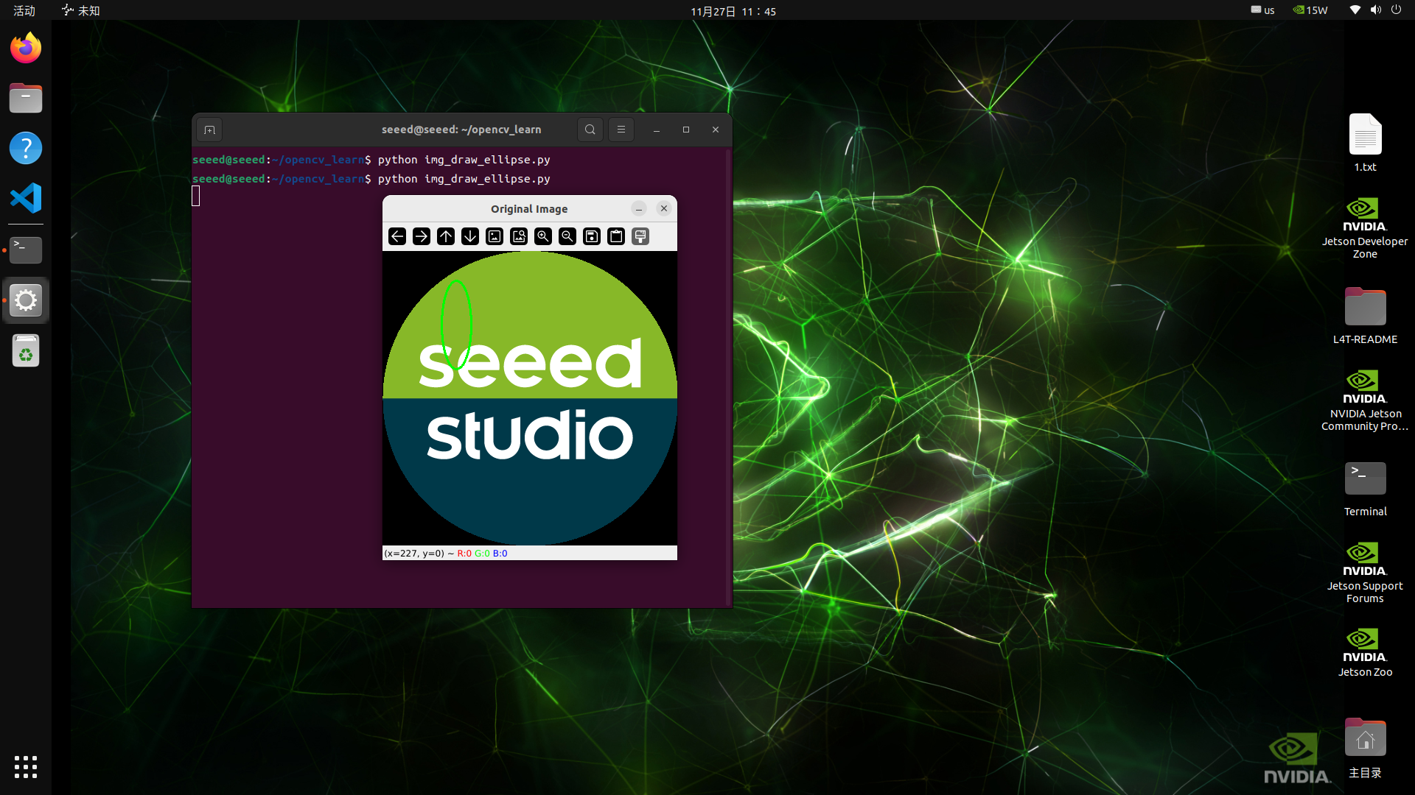This screenshot has width=1415, height=795.
Task: Open the volume indicator in the top bar
Action: 1376,10
